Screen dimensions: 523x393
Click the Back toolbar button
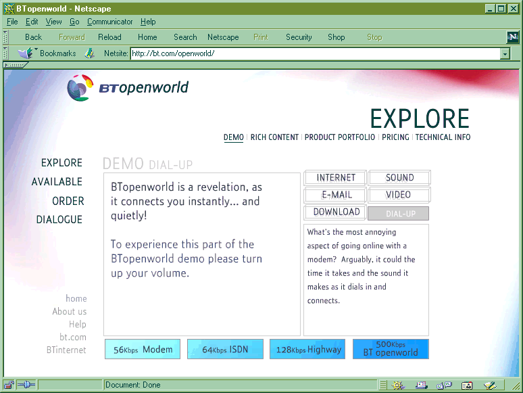pyautogui.click(x=33, y=37)
